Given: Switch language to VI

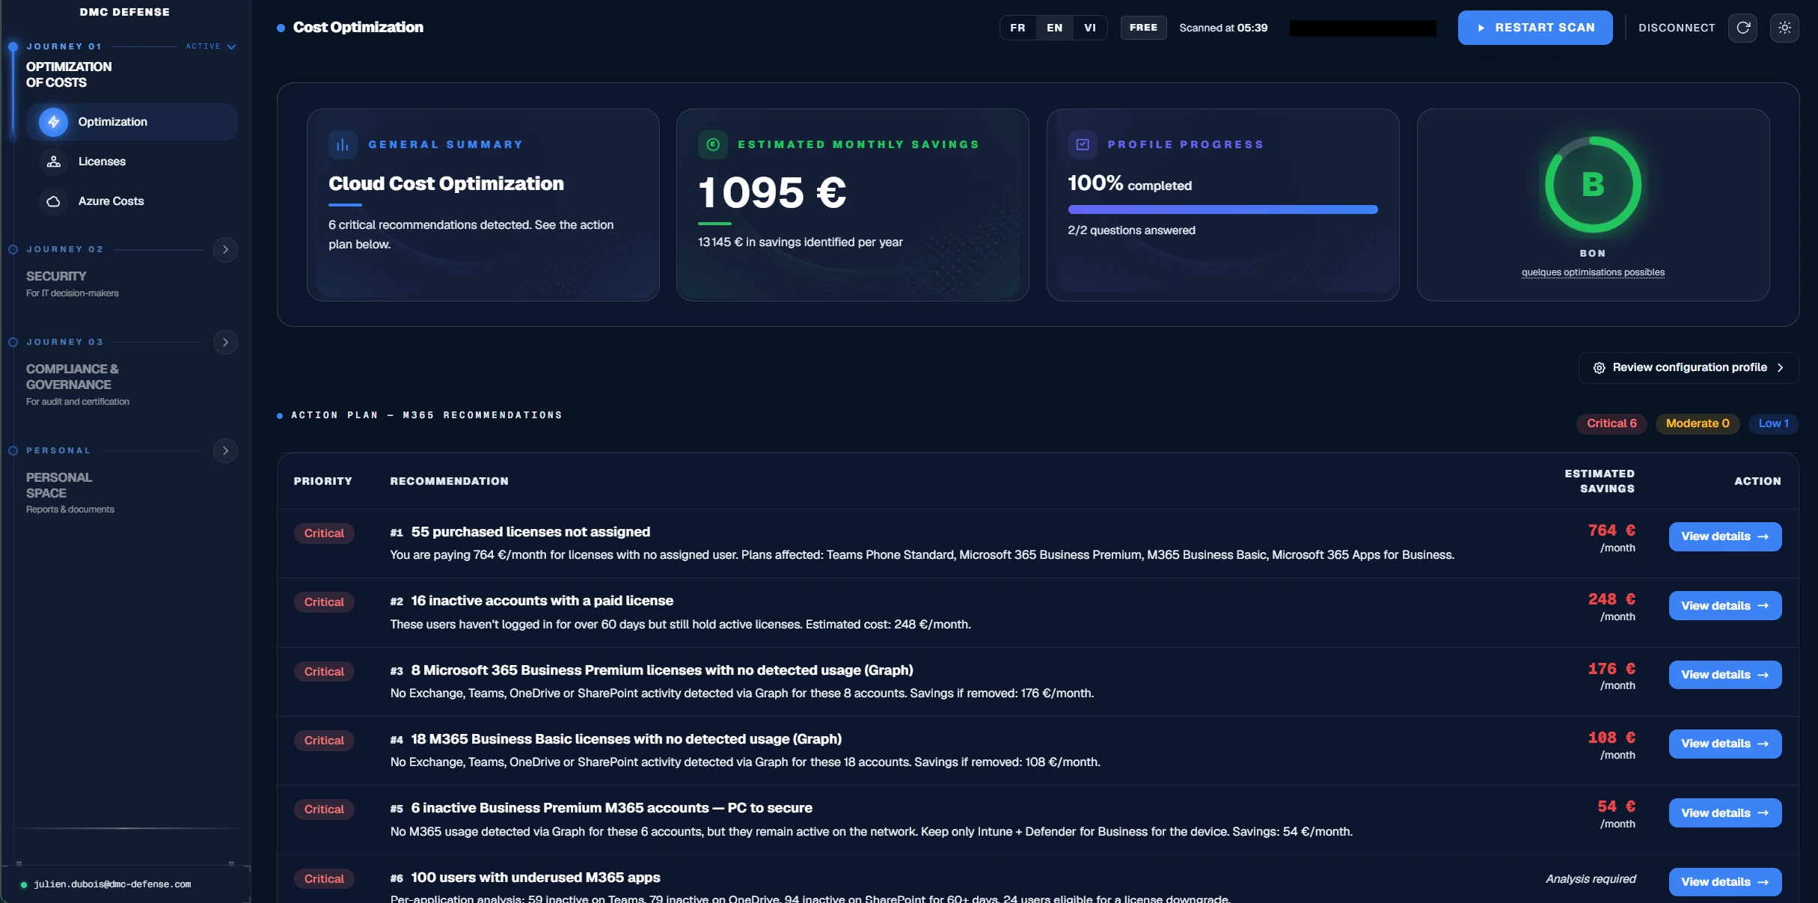Looking at the screenshot, I should click(x=1090, y=28).
